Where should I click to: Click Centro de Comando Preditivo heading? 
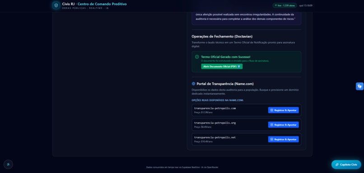tap(102, 4)
